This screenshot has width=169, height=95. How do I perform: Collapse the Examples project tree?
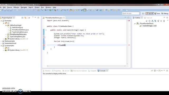coord(1,21)
